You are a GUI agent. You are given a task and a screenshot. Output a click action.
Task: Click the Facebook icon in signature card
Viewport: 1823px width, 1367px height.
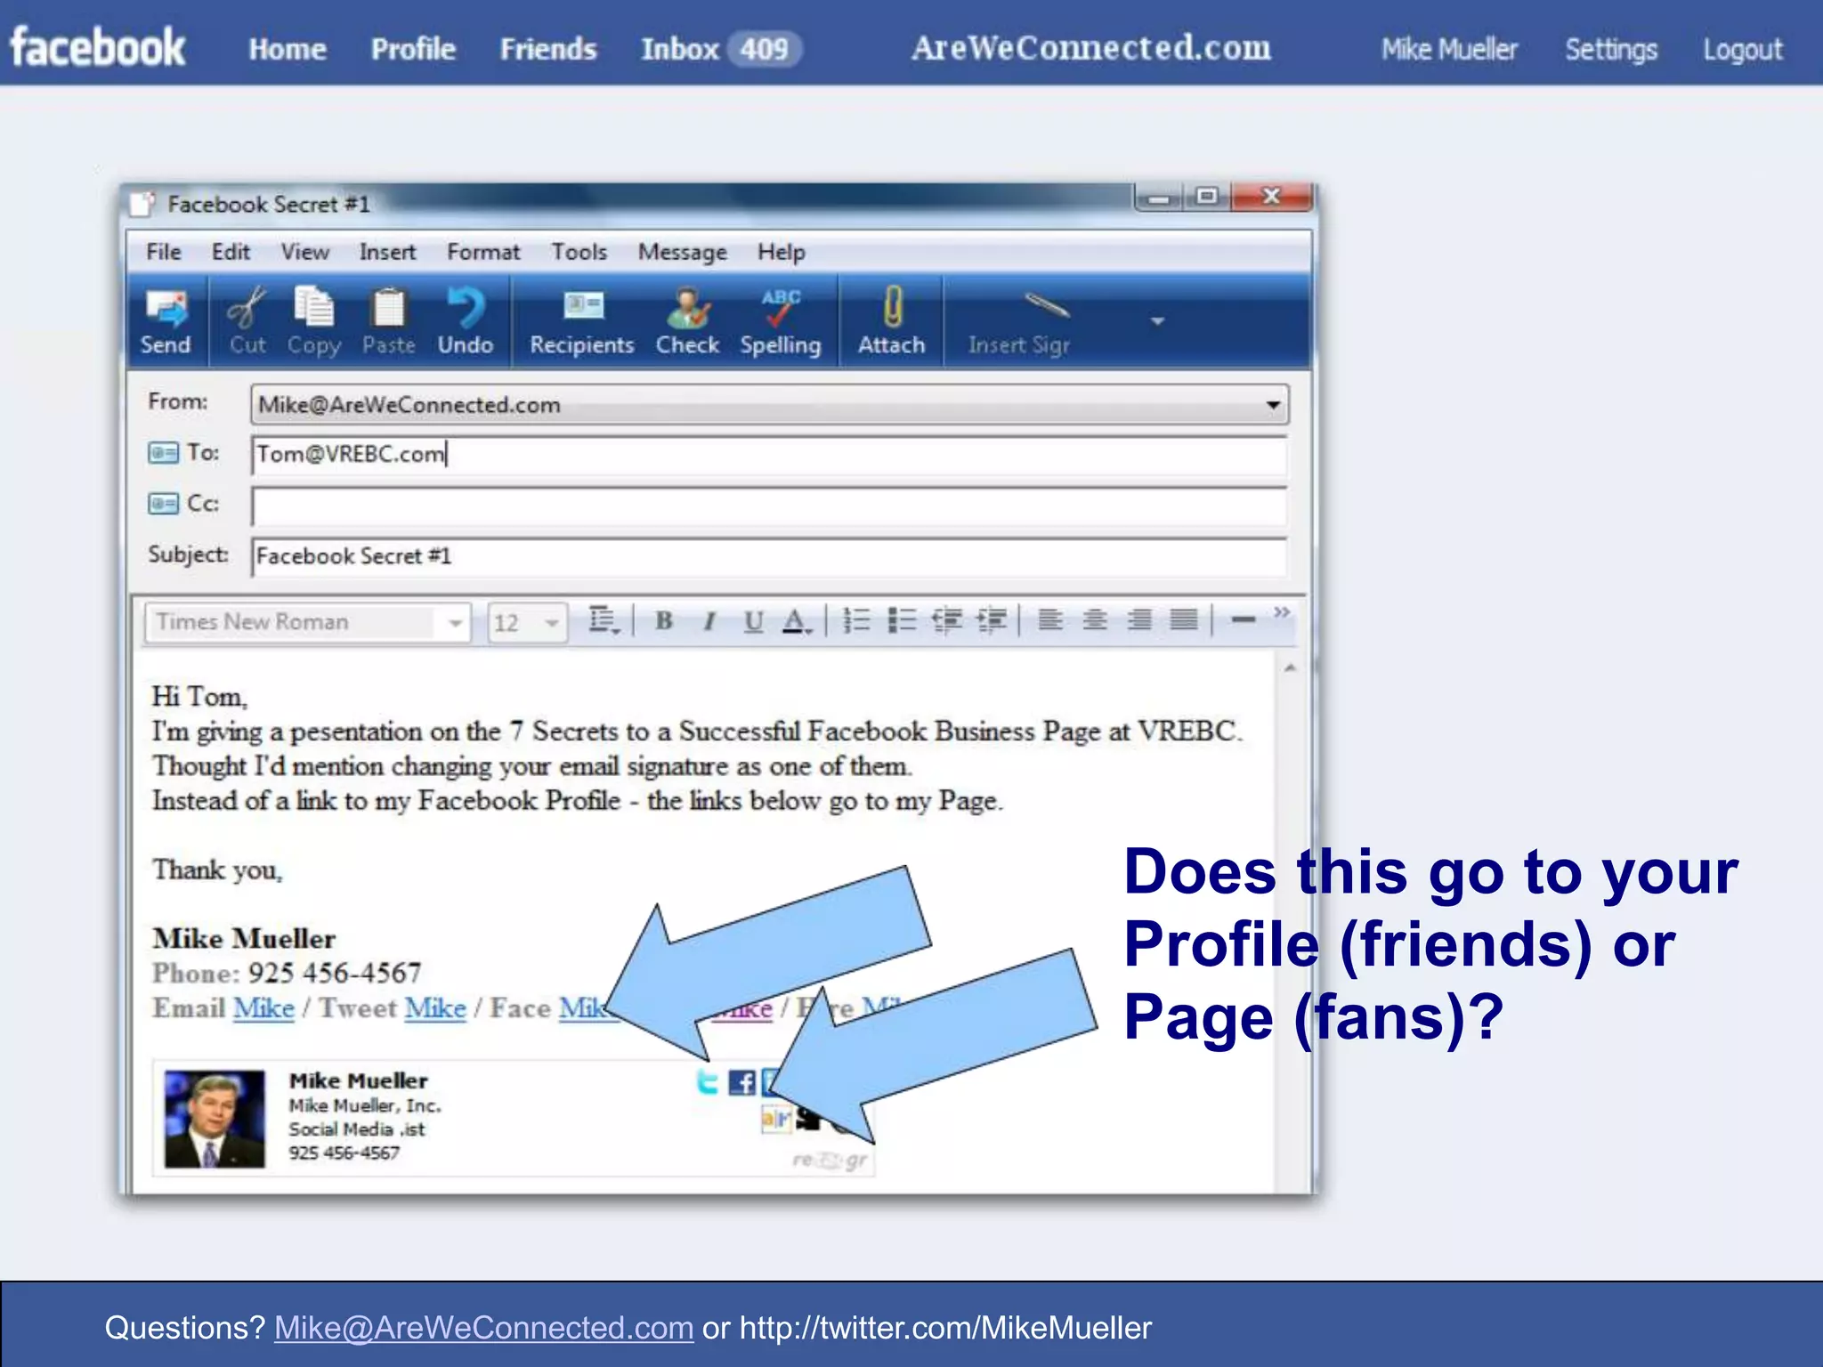pos(741,1082)
